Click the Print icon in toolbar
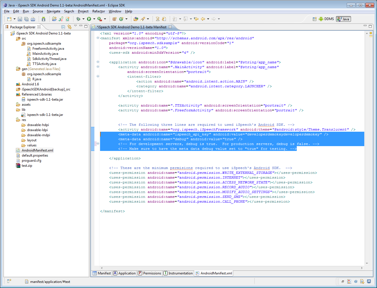Image resolution: width=377 pixels, height=288 pixels. click(x=33, y=19)
